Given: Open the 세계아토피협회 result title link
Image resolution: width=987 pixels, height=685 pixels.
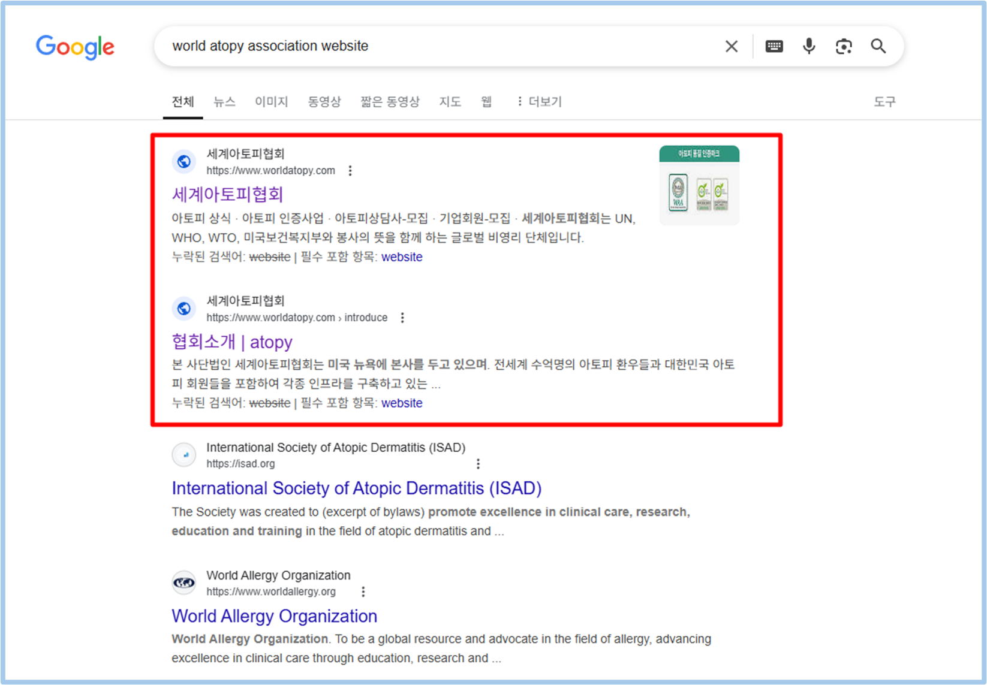Looking at the screenshot, I should pos(227,194).
